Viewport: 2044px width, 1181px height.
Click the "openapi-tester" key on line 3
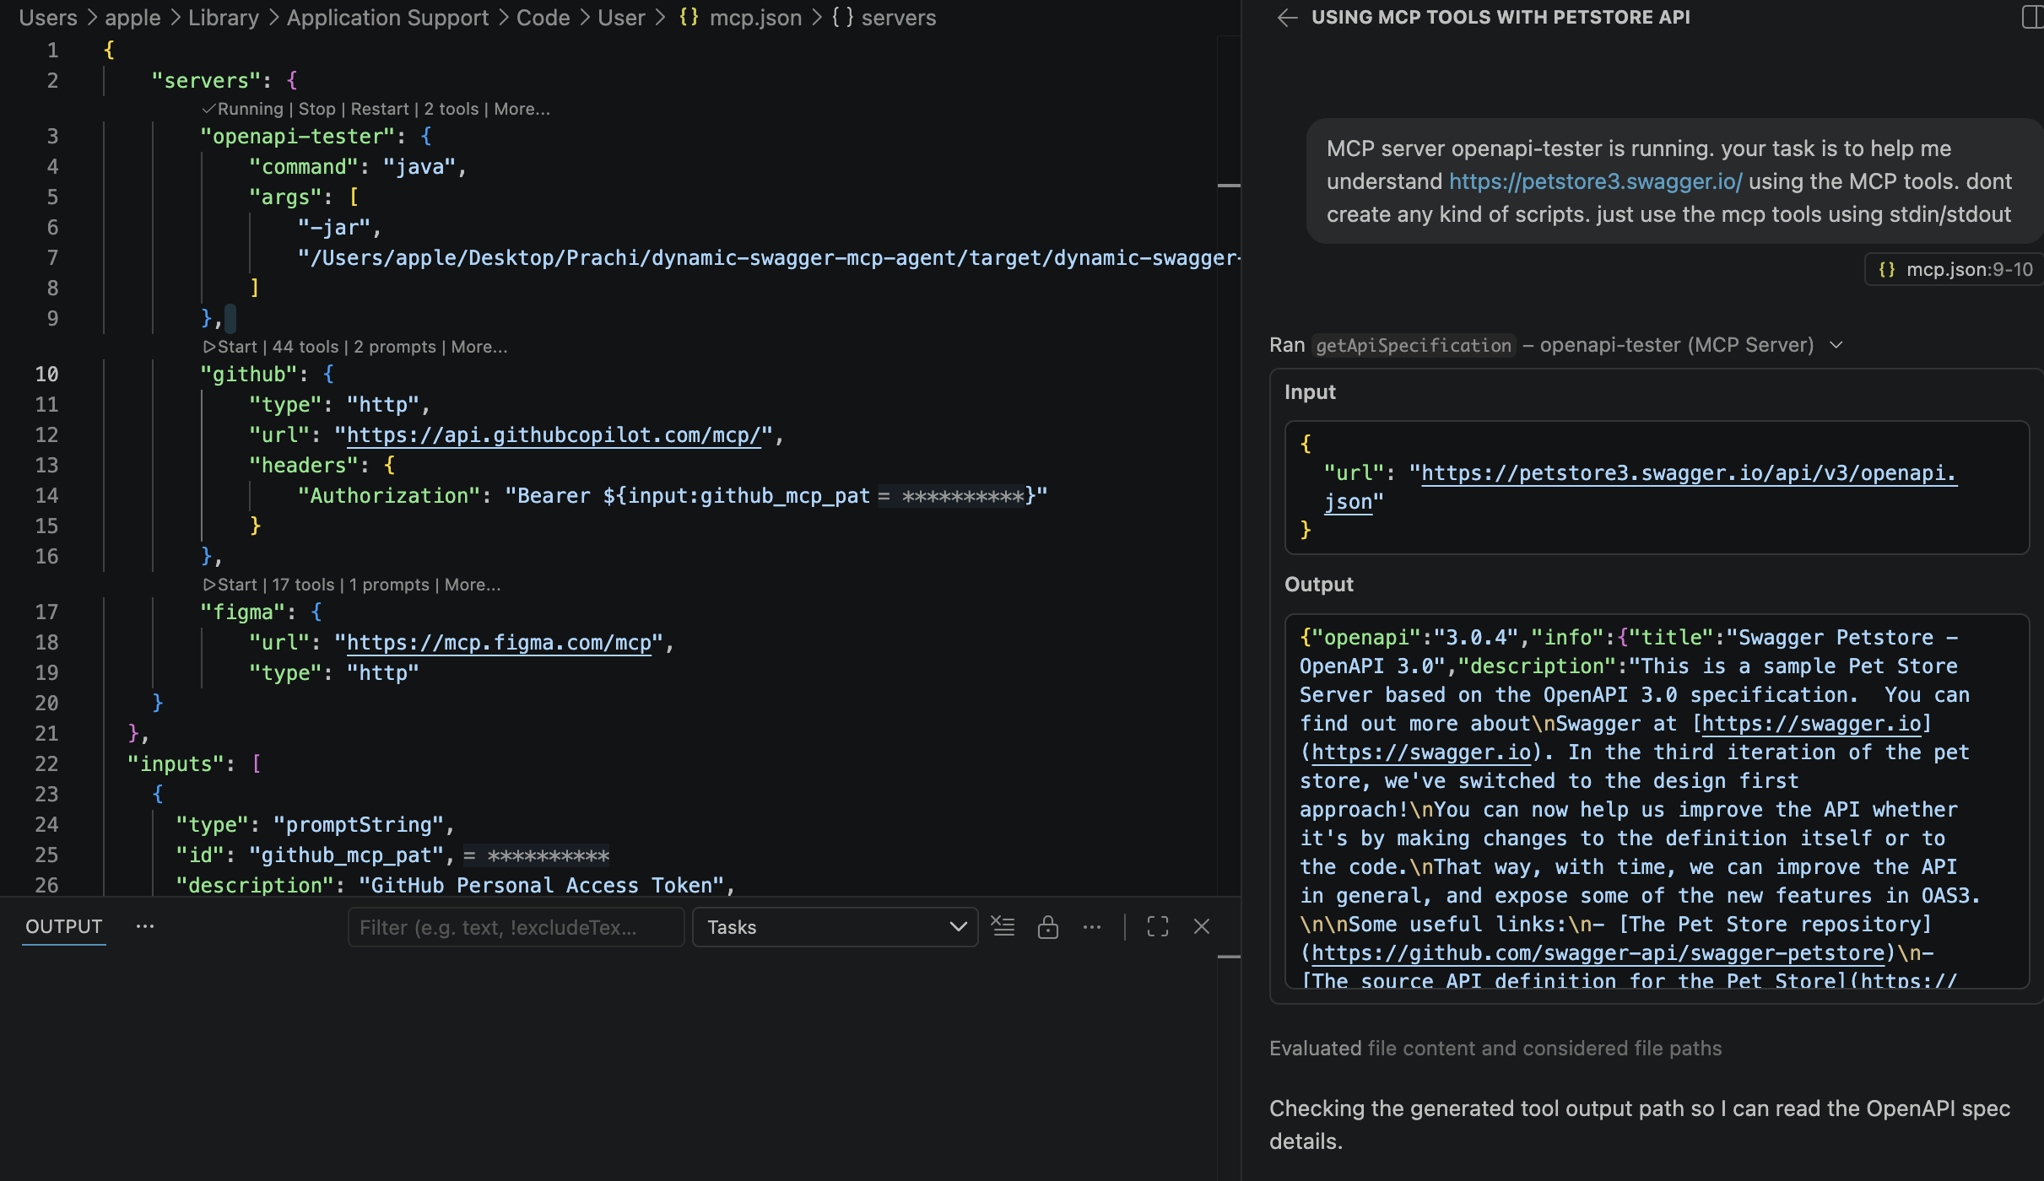(298, 137)
